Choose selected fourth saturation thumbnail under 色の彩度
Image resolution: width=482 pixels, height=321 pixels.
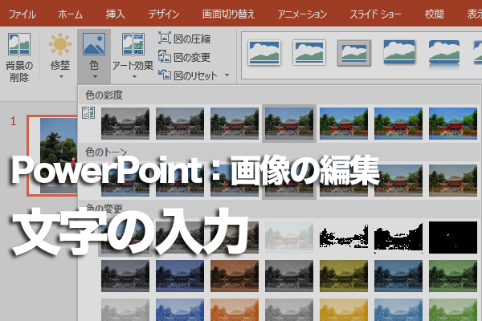tap(289, 124)
